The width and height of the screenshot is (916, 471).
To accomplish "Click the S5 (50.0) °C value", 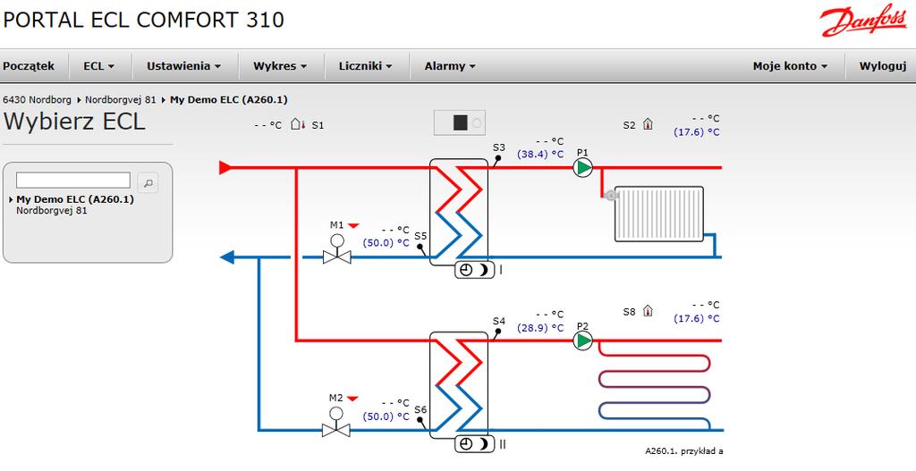I will point(386,243).
